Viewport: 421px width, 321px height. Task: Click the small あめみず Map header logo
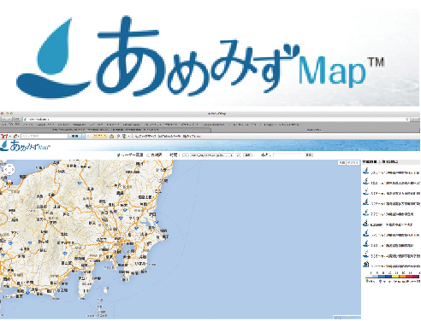(x=25, y=145)
